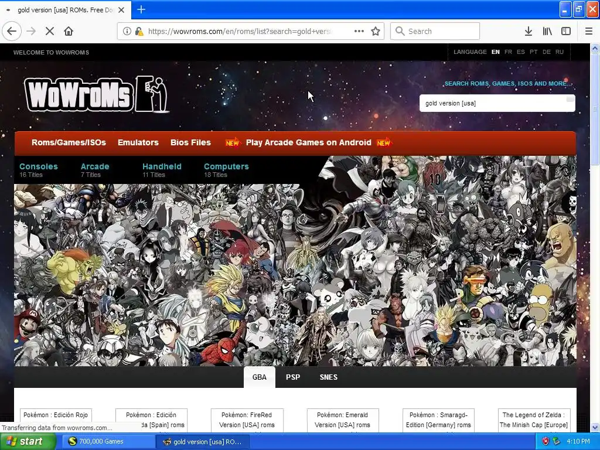Open the Windows Start button
Screen dimensions: 600x450
28,441
